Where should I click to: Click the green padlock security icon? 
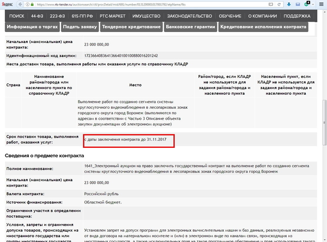coord(31,4)
